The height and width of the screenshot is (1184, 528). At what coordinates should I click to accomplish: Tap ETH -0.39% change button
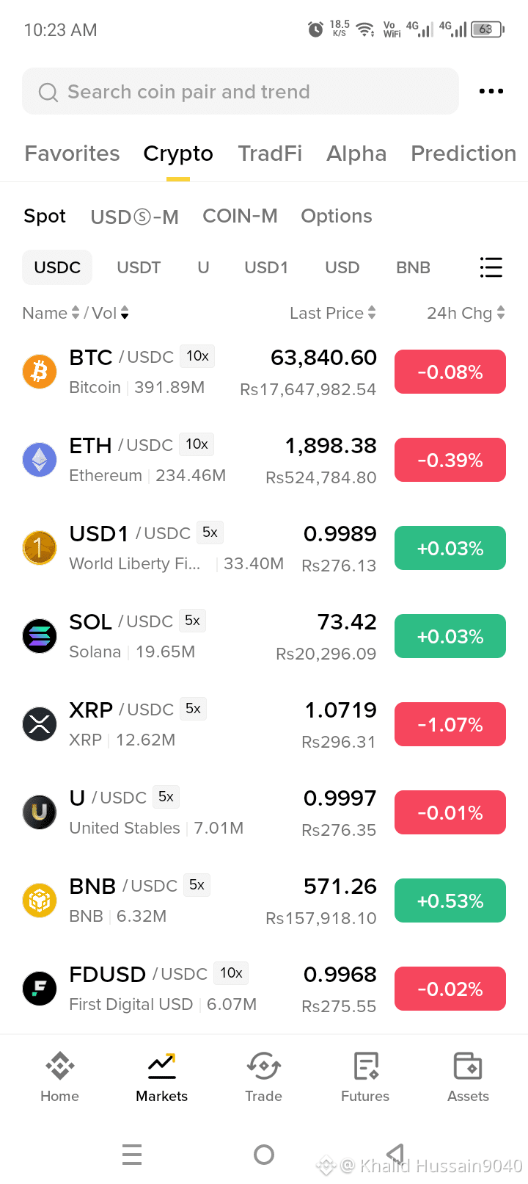[x=450, y=460]
